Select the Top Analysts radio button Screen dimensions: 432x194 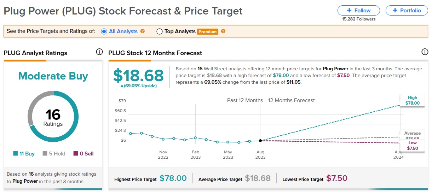tap(159, 31)
